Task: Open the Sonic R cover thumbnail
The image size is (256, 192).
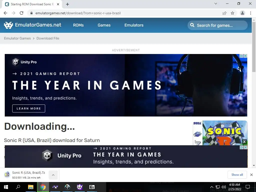Action: click(x=220, y=133)
